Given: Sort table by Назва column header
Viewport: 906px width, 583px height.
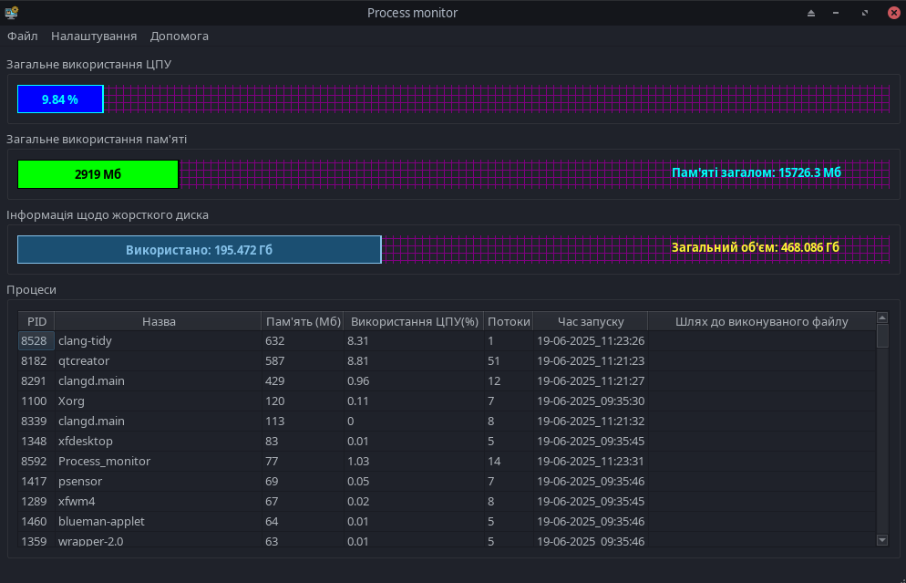Looking at the screenshot, I should [159, 321].
